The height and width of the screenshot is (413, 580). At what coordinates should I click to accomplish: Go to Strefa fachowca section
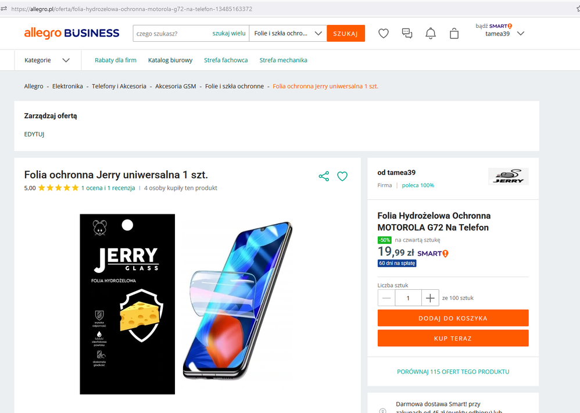(225, 60)
